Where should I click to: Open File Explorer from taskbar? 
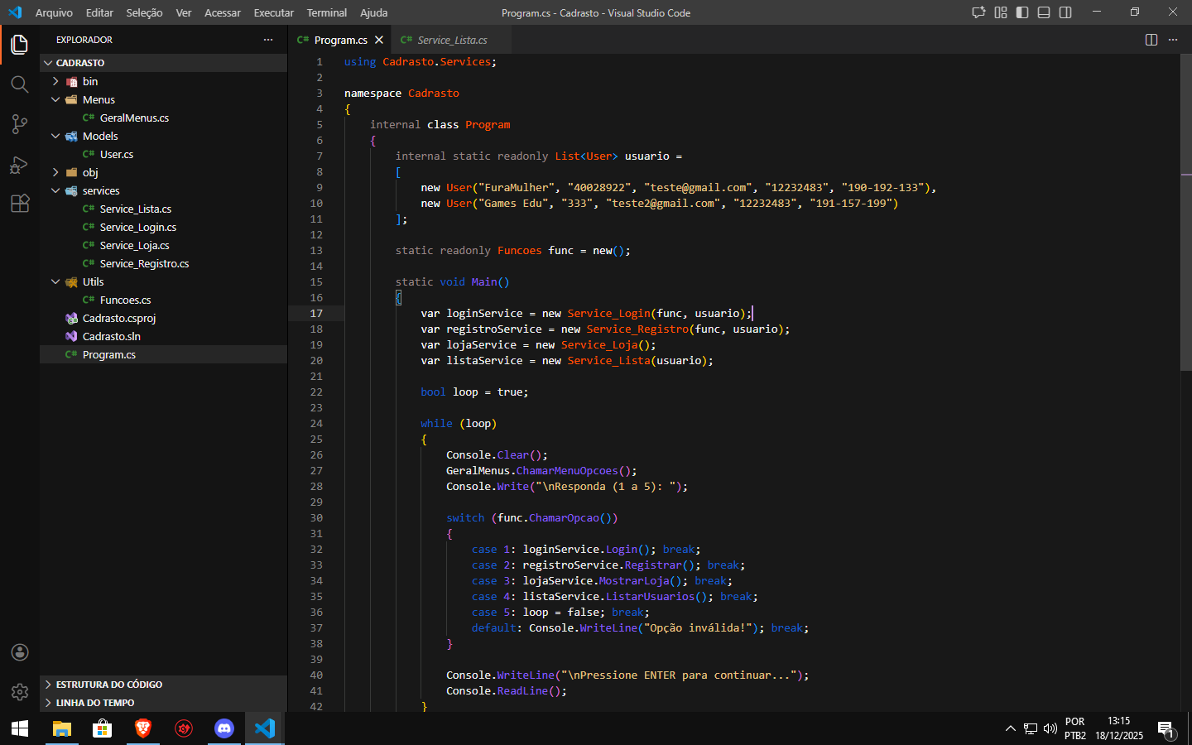(62, 728)
